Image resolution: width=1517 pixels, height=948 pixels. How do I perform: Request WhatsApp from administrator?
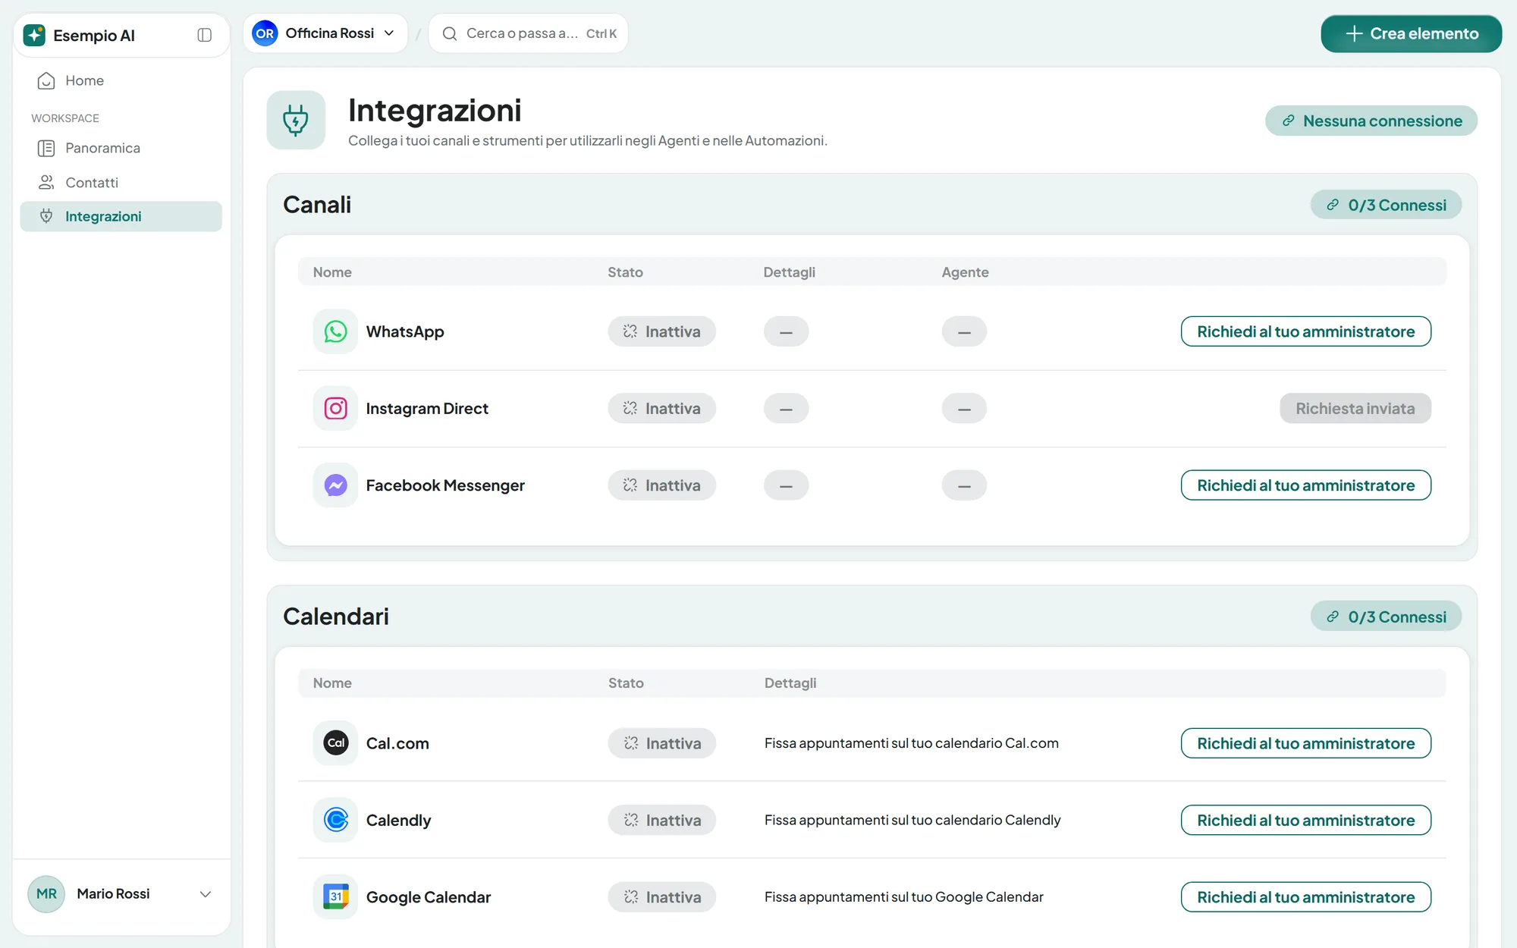(1305, 331)
